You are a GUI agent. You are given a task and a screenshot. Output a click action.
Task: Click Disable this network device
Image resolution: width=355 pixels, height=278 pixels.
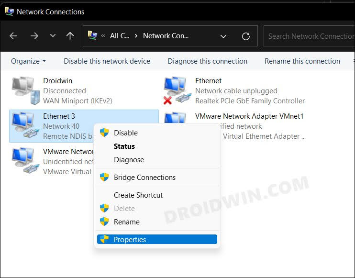pos(107,61)
